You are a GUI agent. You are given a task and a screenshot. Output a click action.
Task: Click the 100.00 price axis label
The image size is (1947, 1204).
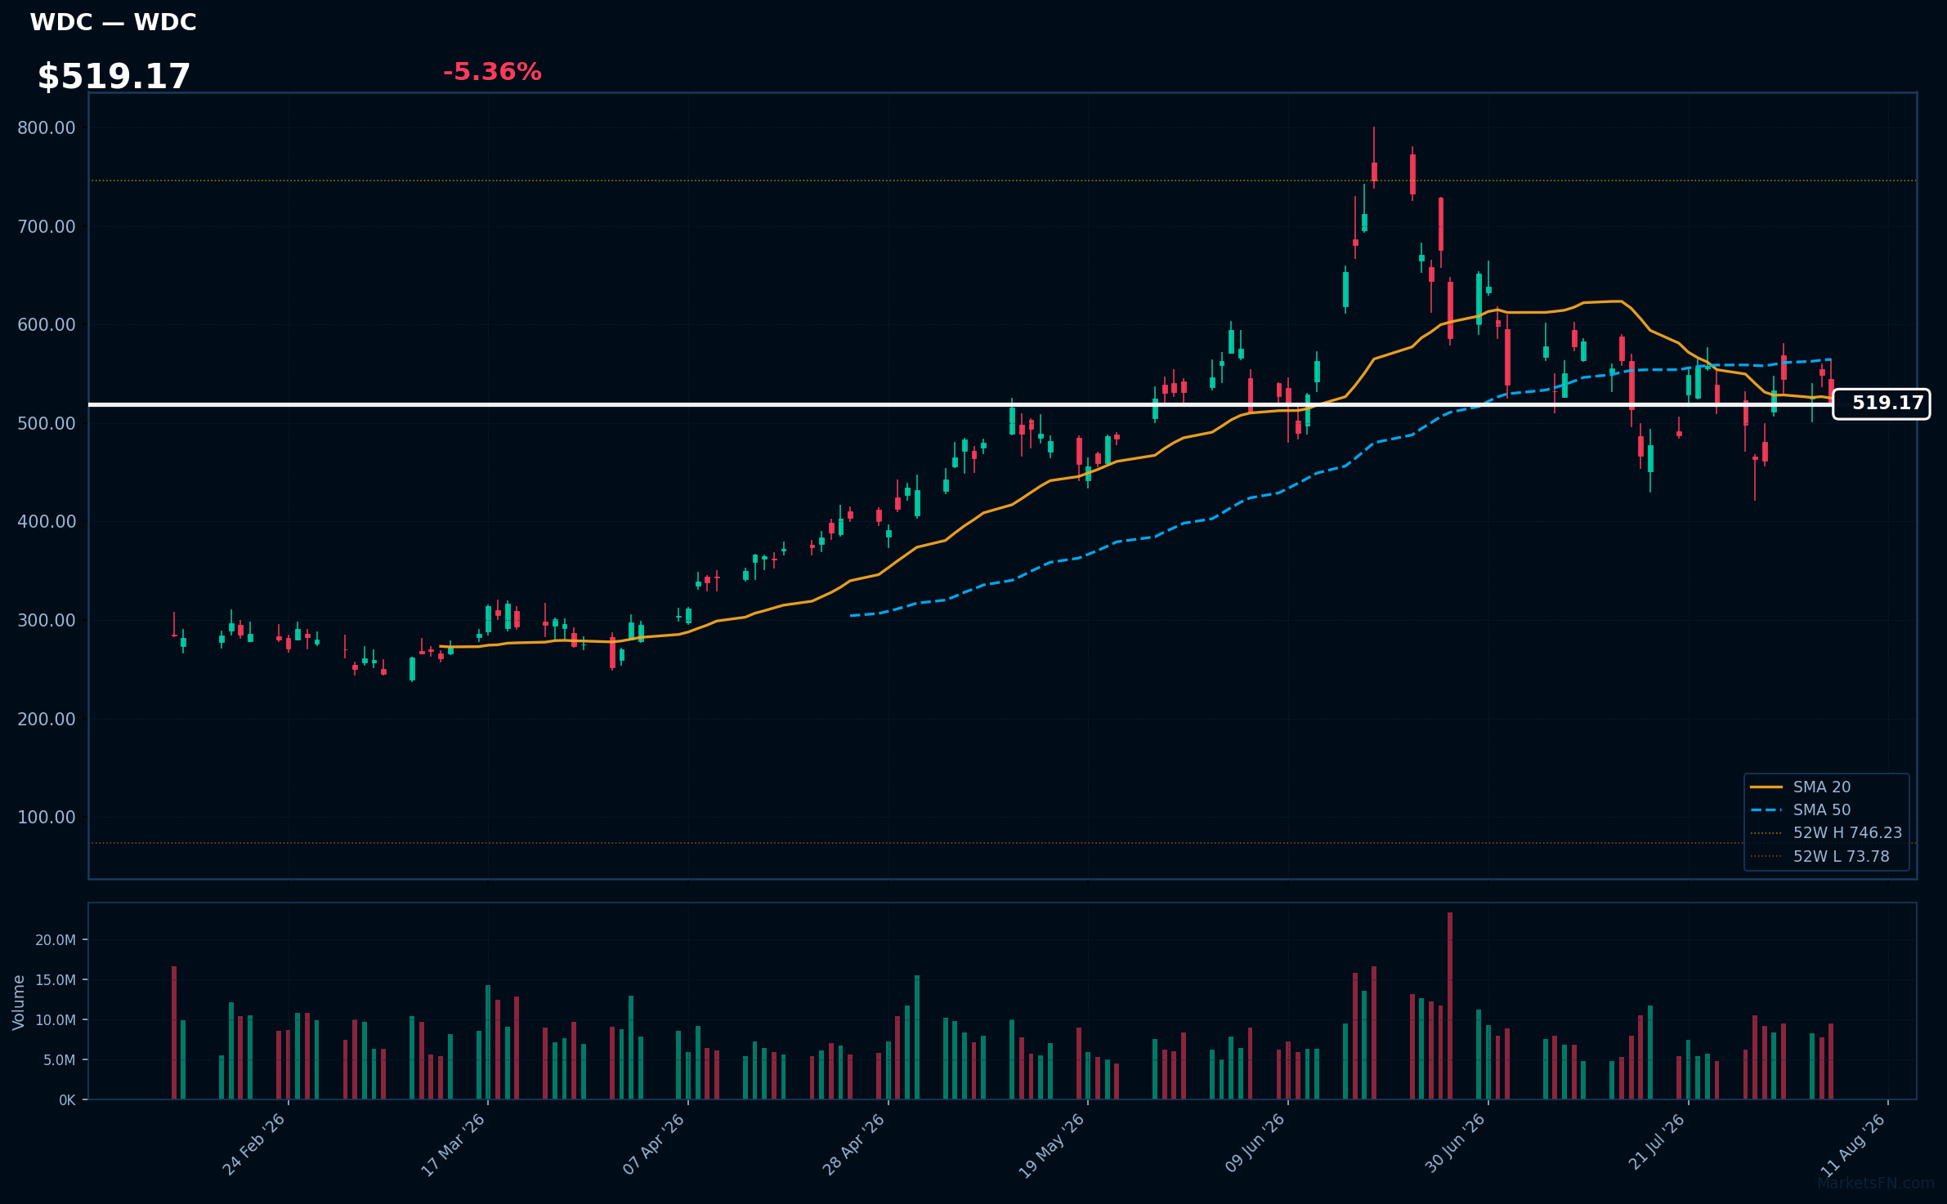coord(47,817)
